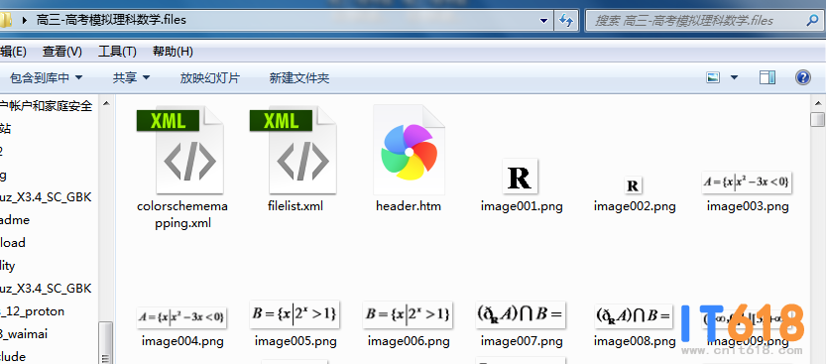The image size is (826, 364).
Task: Select image002.png thumbnail
Action: pos(634,185)
